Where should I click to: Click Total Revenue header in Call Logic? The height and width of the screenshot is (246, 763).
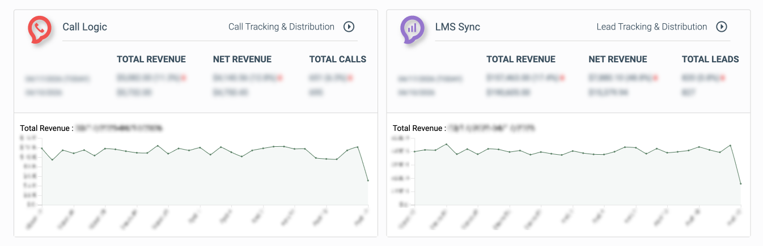tap(151, 59)
